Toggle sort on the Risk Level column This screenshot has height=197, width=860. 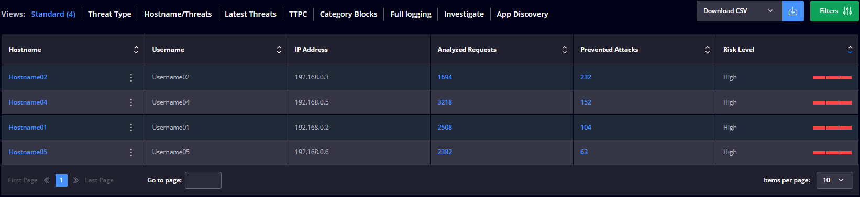click(850, 50)
